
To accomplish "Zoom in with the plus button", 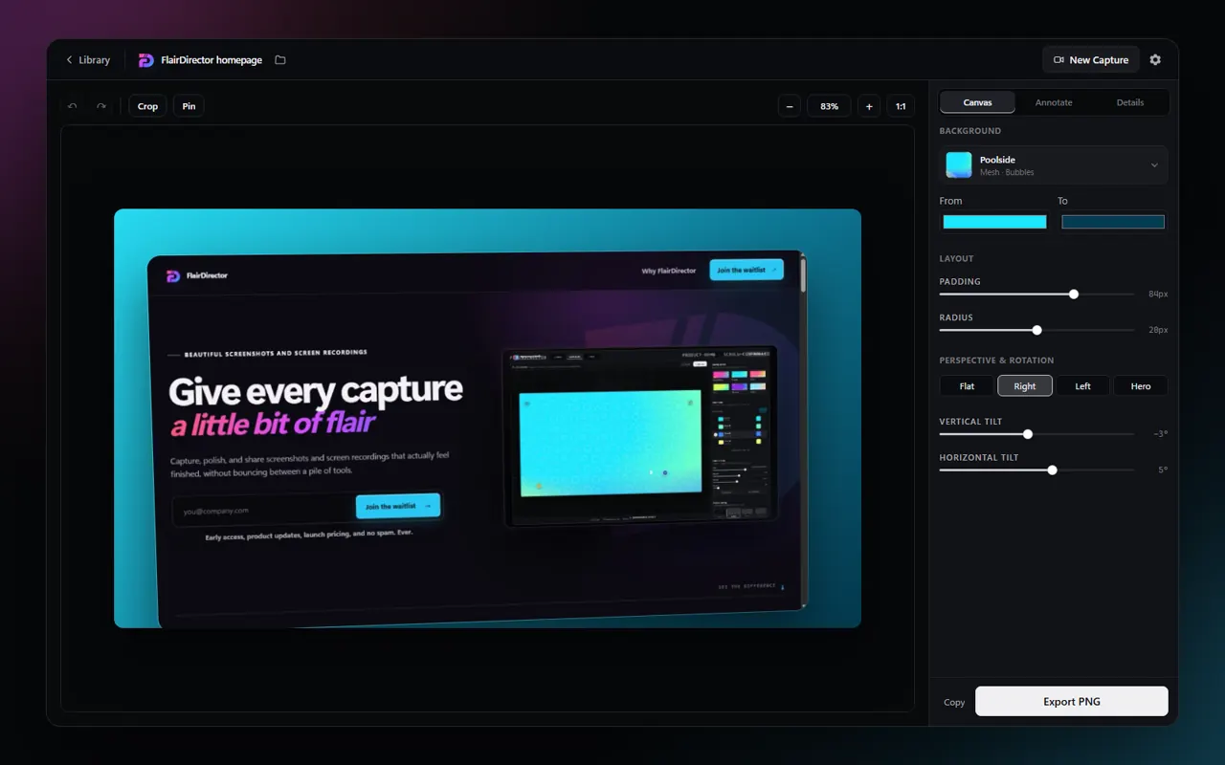I will (869, 106).
